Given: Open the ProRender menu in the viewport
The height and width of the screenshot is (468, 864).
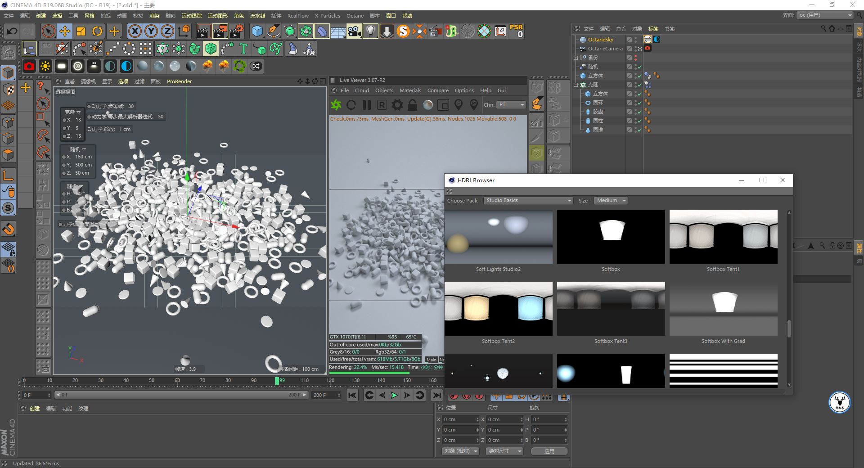Looking at the screenshot, I should tap(179, 81).
